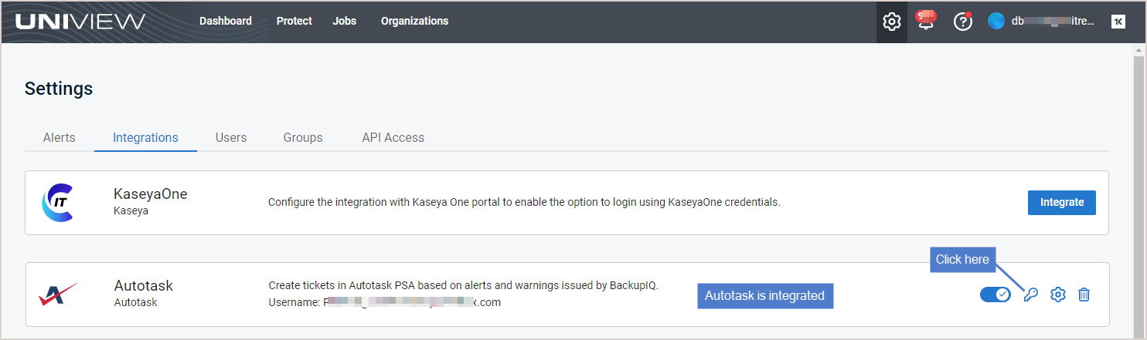Open the Jobs menu
The width and height of the screenshot is (1147, 340).
(345, 21)
